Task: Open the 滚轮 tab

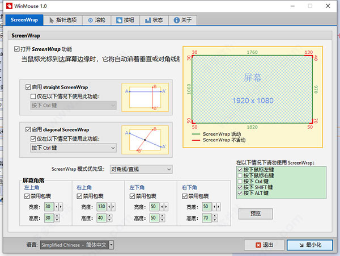Action: [97, 20]
